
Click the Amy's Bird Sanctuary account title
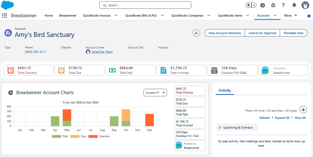pos(45,35)
